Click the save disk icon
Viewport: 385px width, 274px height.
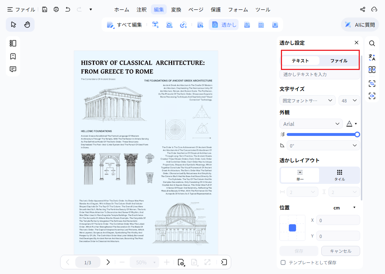[x=44, y=10]
